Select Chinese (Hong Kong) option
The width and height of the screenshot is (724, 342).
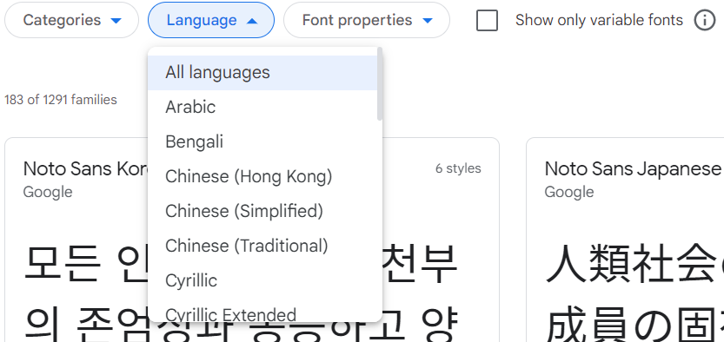(x=262, y=176)
